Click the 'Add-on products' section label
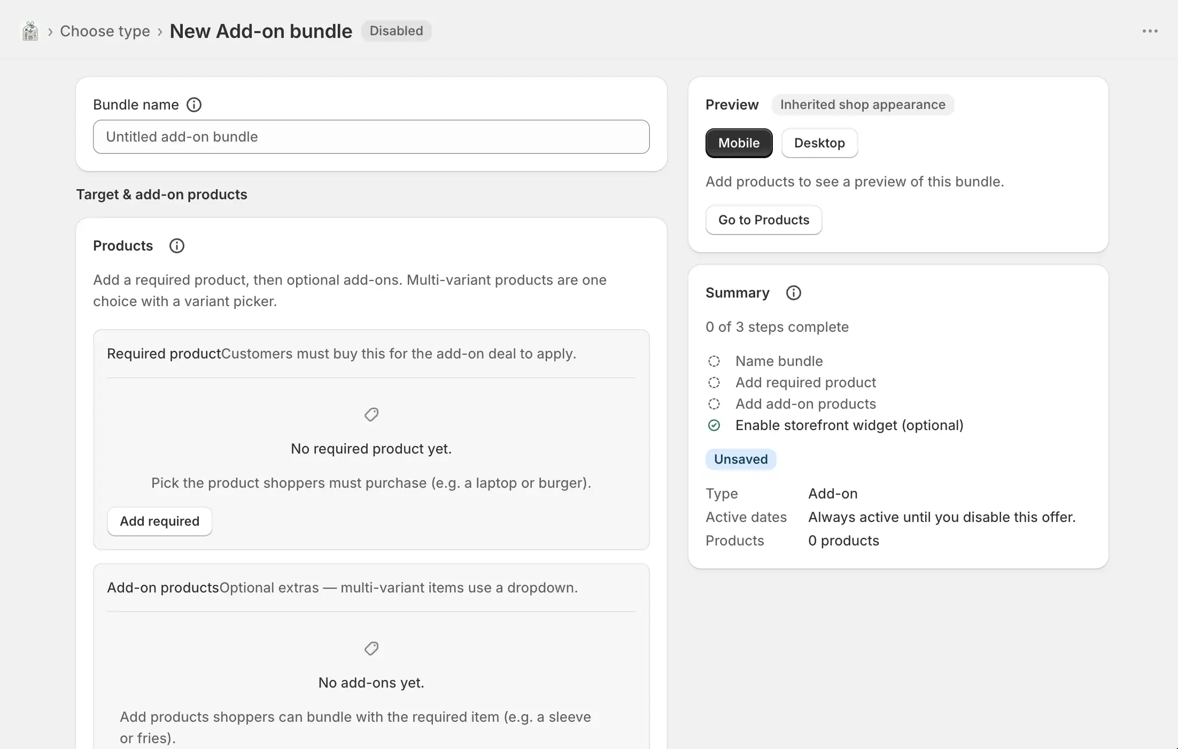The height and width of the screenshot is (749, 1178). [x=163, y=588]
